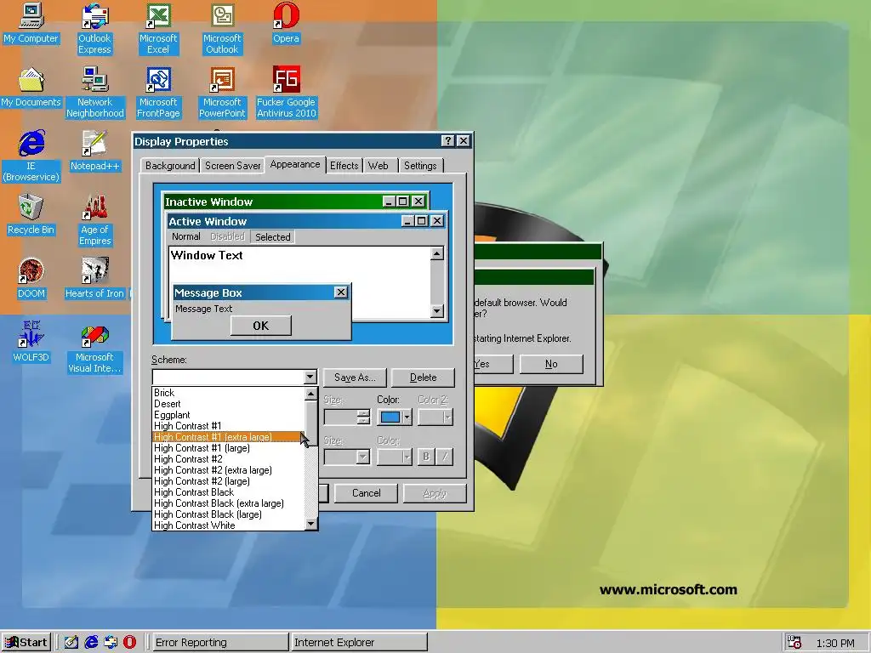
Task: Launch Microsoft FrontPage shortcut
Action: point(158,93)
